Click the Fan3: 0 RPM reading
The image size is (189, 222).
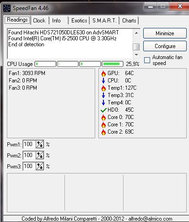tap(23, 88)
